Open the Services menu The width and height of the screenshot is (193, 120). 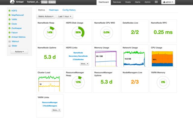(x=117, y=2)
